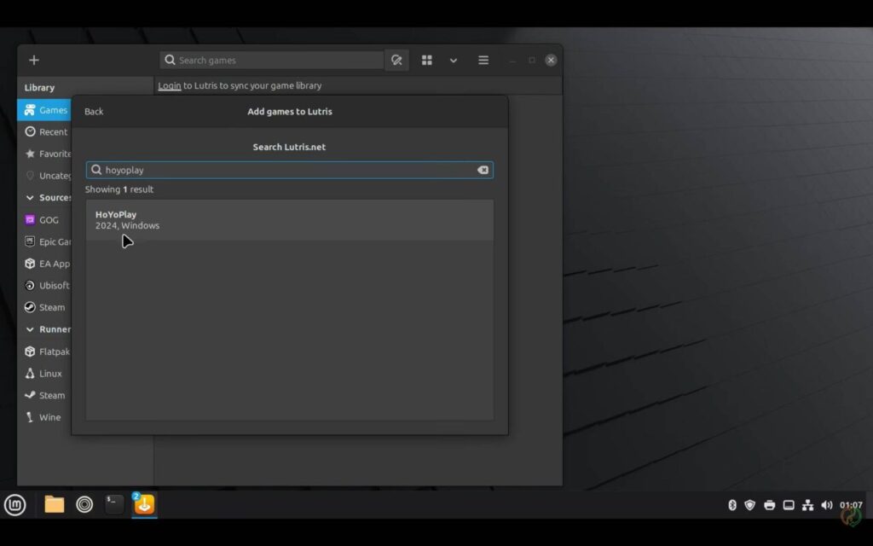Image resolution: width=873 pixels, height=546 pixels.
Task: Open the Linux Mint start menu
Action: [x=15, y=505]
